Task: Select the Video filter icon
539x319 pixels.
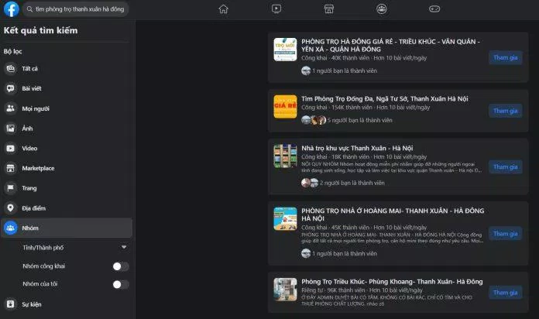Action: pyautogui.click(x=11, y=149)
